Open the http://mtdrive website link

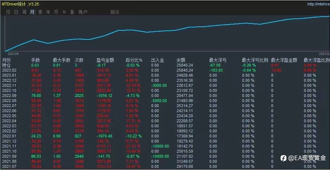click(x=319, y=4)
